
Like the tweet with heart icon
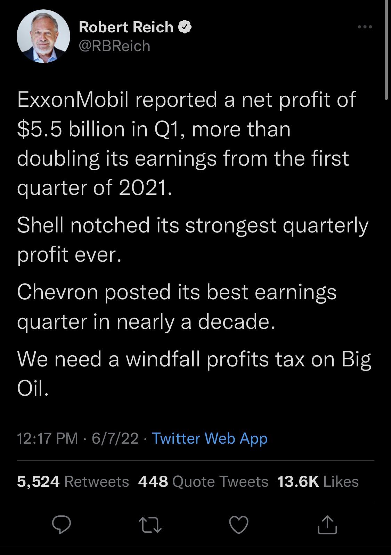coord(239,525)
